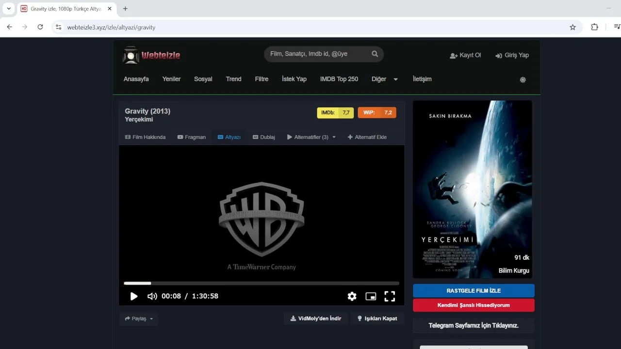This screenshot has height=349, width=621.
Task: Click the Gravity movie poster
Action: (473, 189)
